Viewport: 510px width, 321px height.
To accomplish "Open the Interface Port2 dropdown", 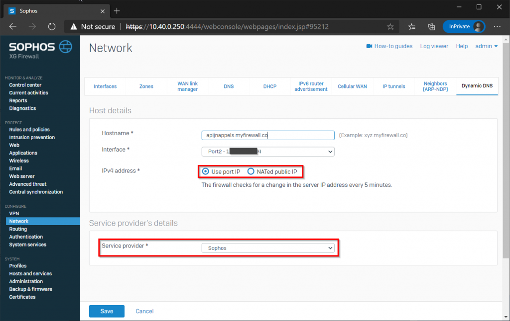I will [268, 152].
